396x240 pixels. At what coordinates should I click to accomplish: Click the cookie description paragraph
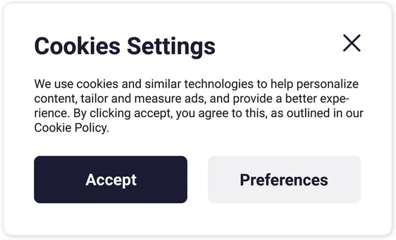click(x=196, y=106)
